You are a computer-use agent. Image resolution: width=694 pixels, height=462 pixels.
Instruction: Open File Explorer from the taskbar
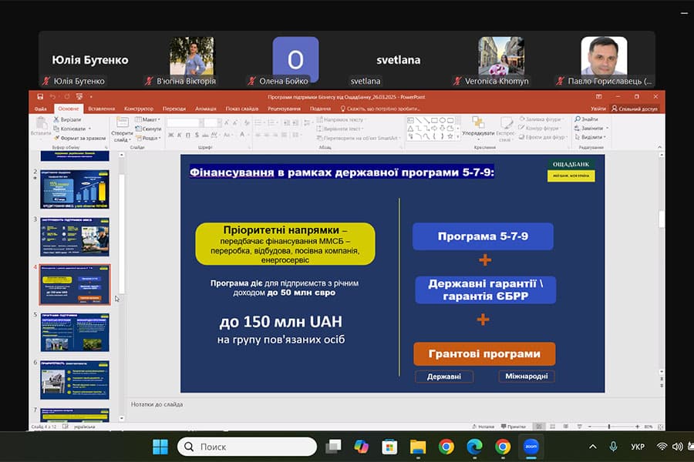tap(418, 447)
